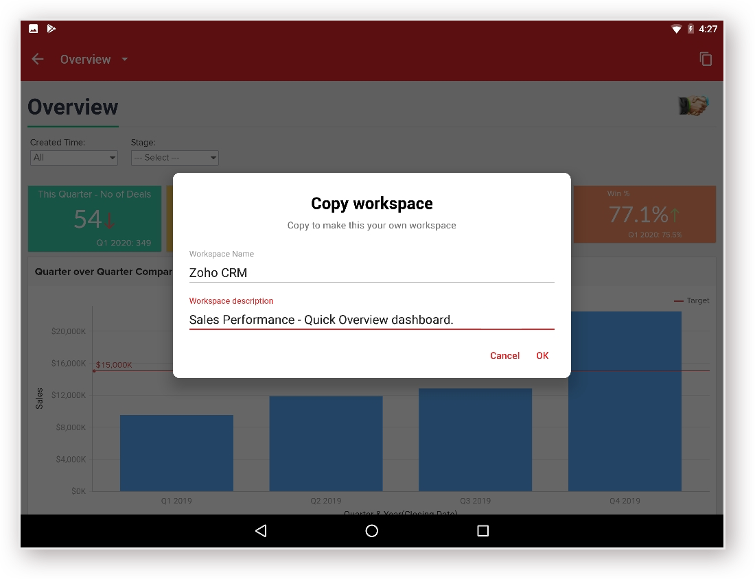Click the This Quarter No of Deals card
The image size is (755, 579).
[x=95, y=219]
